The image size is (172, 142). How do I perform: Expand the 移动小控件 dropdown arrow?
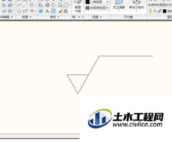(136, 11)
